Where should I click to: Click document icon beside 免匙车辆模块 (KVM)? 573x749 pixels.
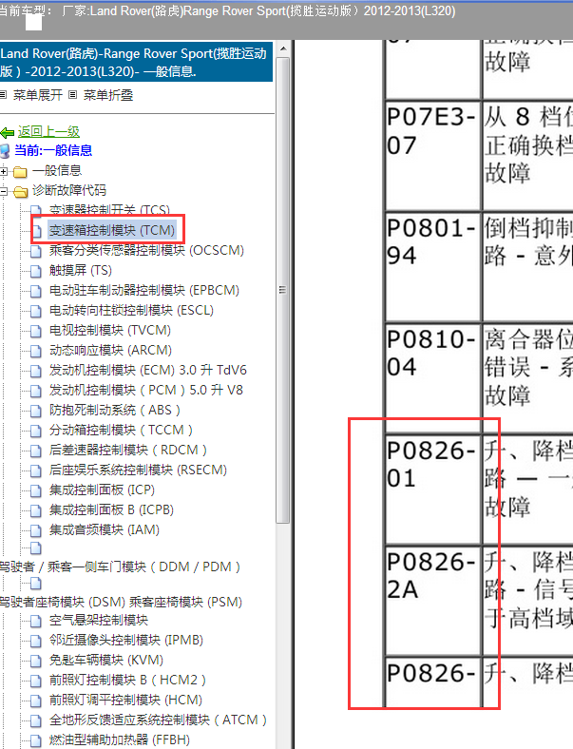[36, 662]
